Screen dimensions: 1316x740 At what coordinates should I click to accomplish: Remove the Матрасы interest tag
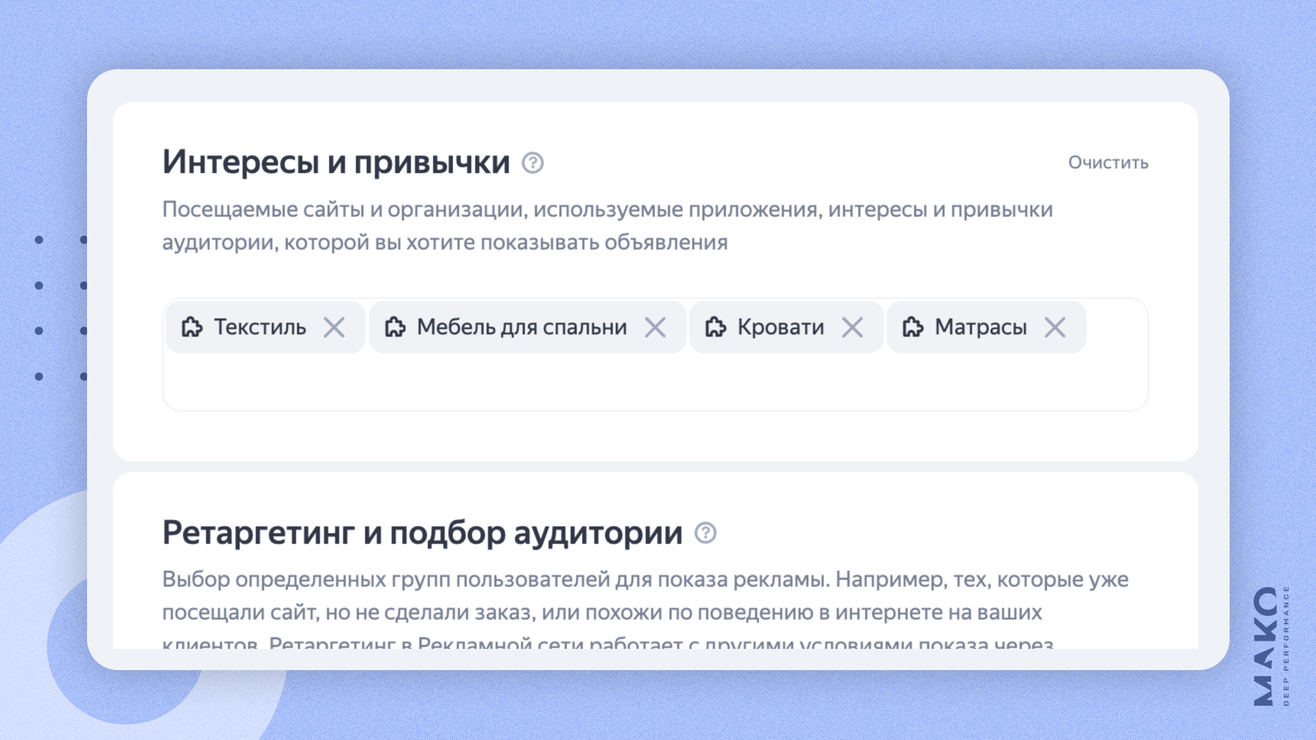[1055, 328]
